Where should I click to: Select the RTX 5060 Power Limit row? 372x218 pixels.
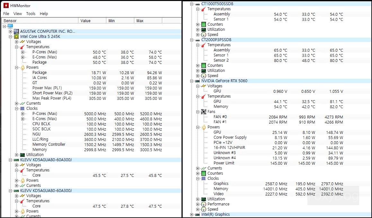point(278,163)
